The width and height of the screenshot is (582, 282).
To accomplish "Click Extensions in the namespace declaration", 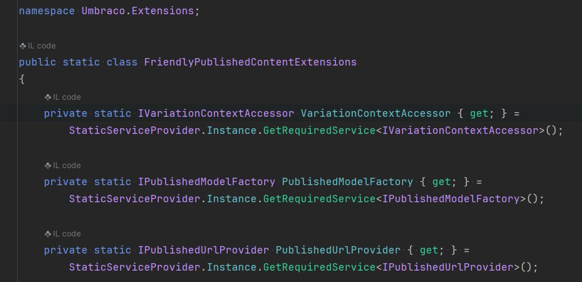I will [162, 11].
